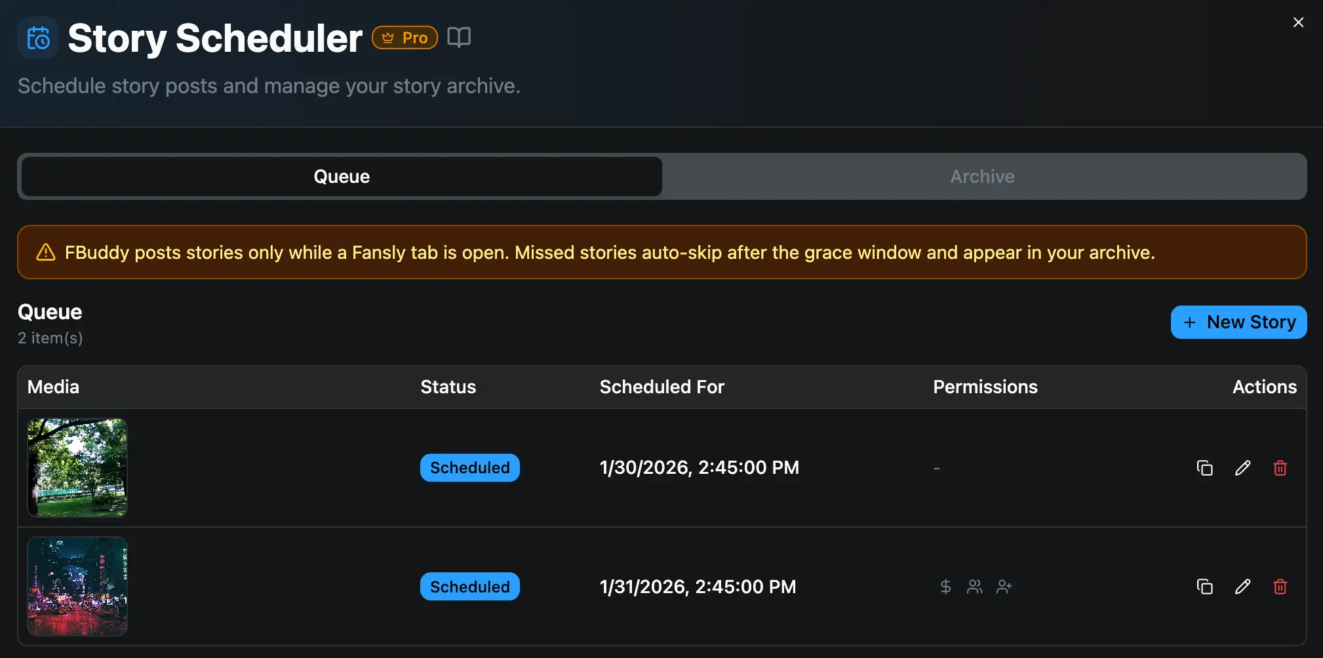The height and width of the screenshot is (658, 1323).
Task: Click the Pro badge next to Story Scheduler
Action: 404,37
